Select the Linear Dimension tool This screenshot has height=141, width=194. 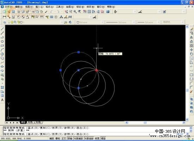pos(4,17)
